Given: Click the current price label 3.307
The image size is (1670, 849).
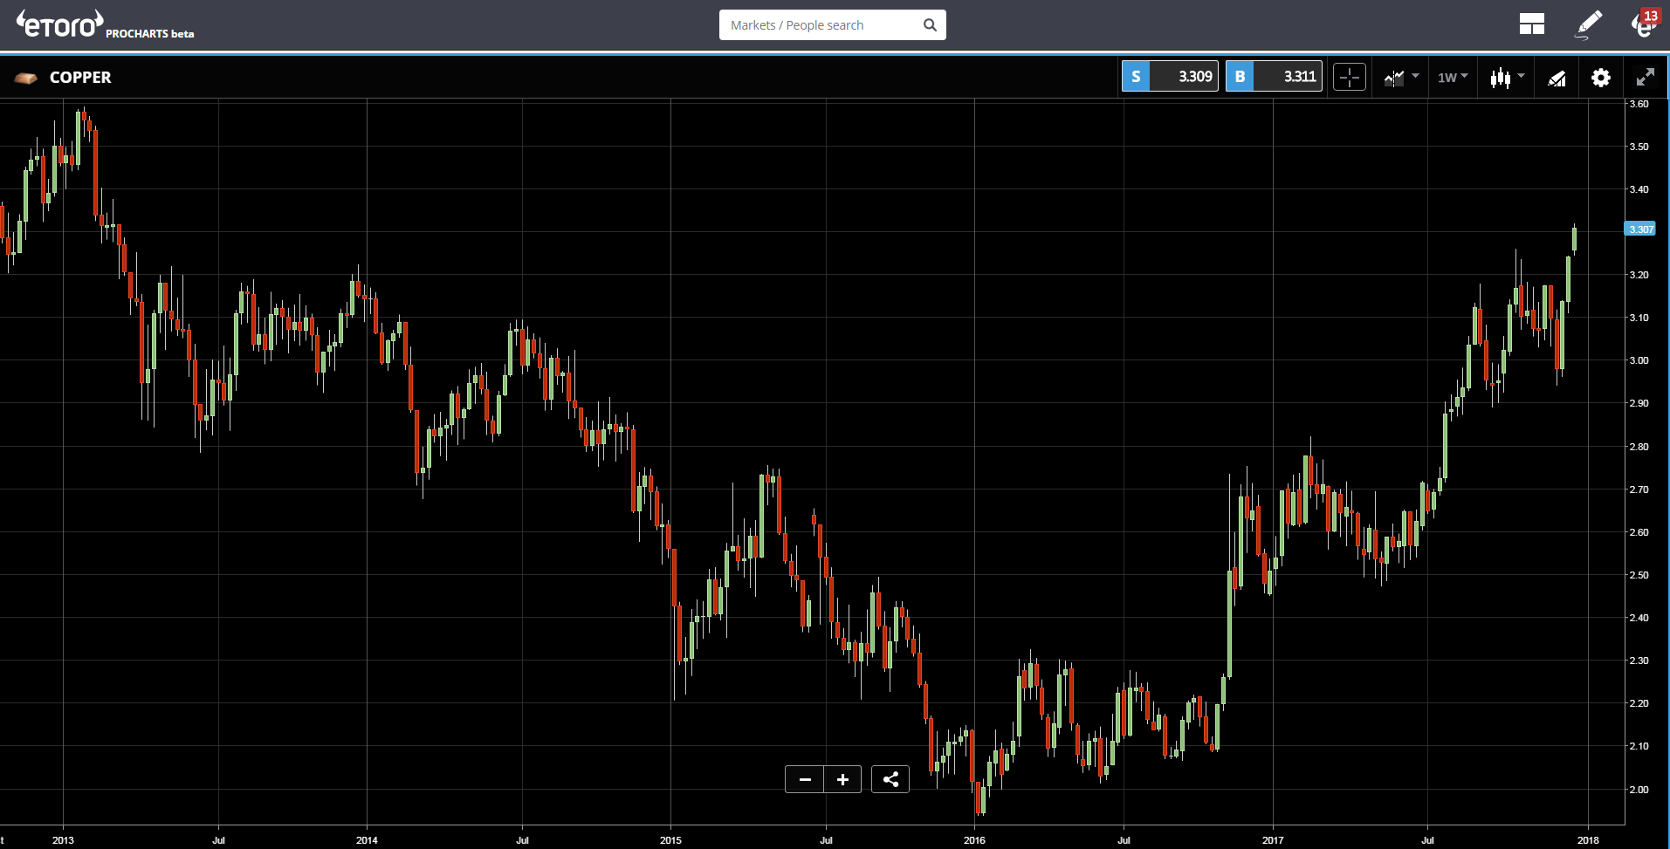Looking at the screenshot, I should 1640,229.
